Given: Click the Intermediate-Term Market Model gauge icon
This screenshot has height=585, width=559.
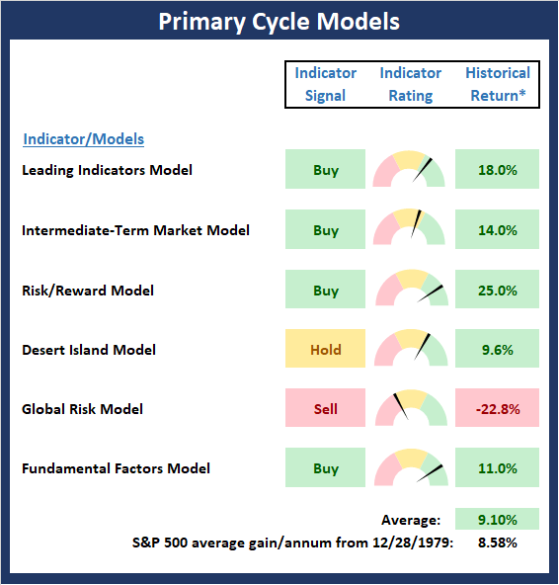Looking at the screenshot, I should [x=409, y=227].
